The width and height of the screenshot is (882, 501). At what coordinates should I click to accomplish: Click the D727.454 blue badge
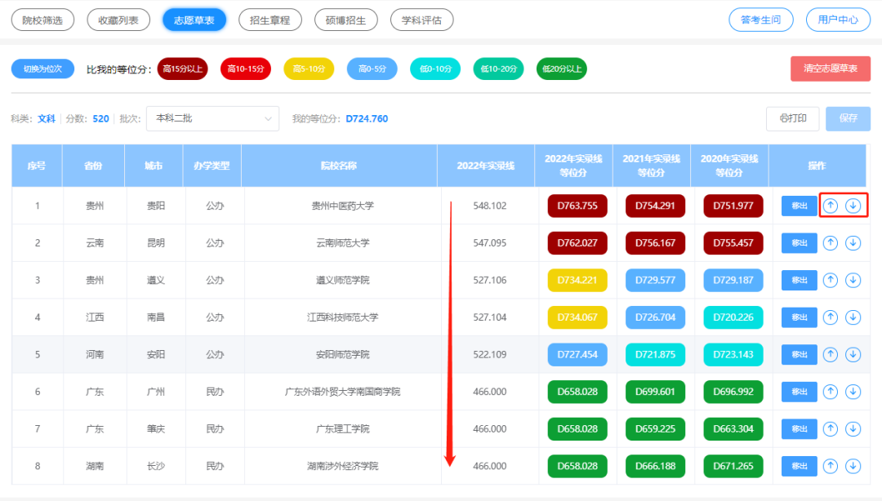[x=577, y=354]
